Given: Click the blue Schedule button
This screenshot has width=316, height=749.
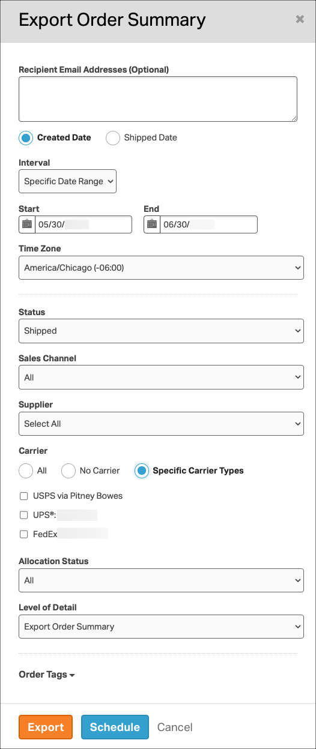Looking at the screenshot, I should pos(115,727).
